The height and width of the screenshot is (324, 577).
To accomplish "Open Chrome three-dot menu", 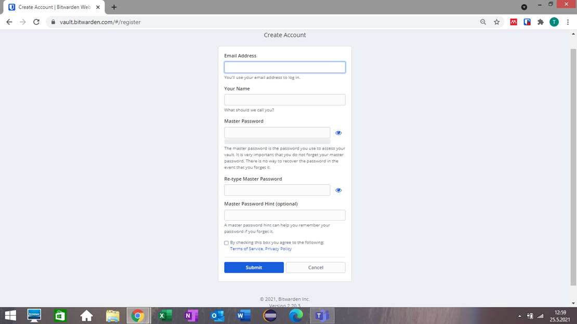I will 568,22.
